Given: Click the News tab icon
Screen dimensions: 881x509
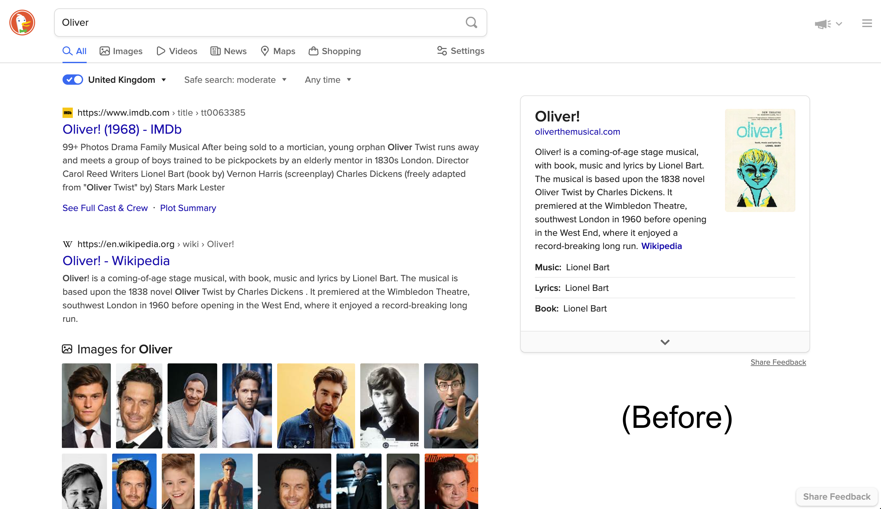Looking at the screenshot, I should (x=215, y=51).
